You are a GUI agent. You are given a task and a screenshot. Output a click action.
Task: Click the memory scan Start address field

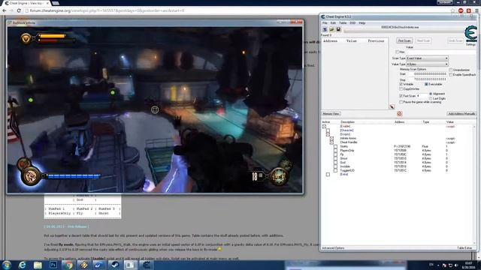pyautogui.click(x=428, y=74)
